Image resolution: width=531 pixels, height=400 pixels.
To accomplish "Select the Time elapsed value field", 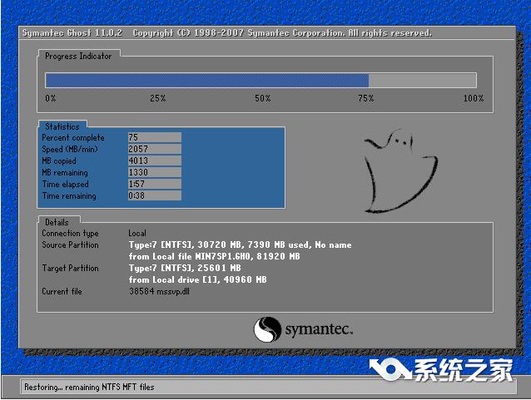I will (x=154, y=185).
